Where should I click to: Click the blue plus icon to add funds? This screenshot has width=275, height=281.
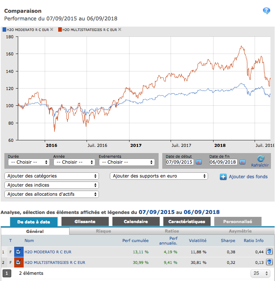(x=223, y=177)
